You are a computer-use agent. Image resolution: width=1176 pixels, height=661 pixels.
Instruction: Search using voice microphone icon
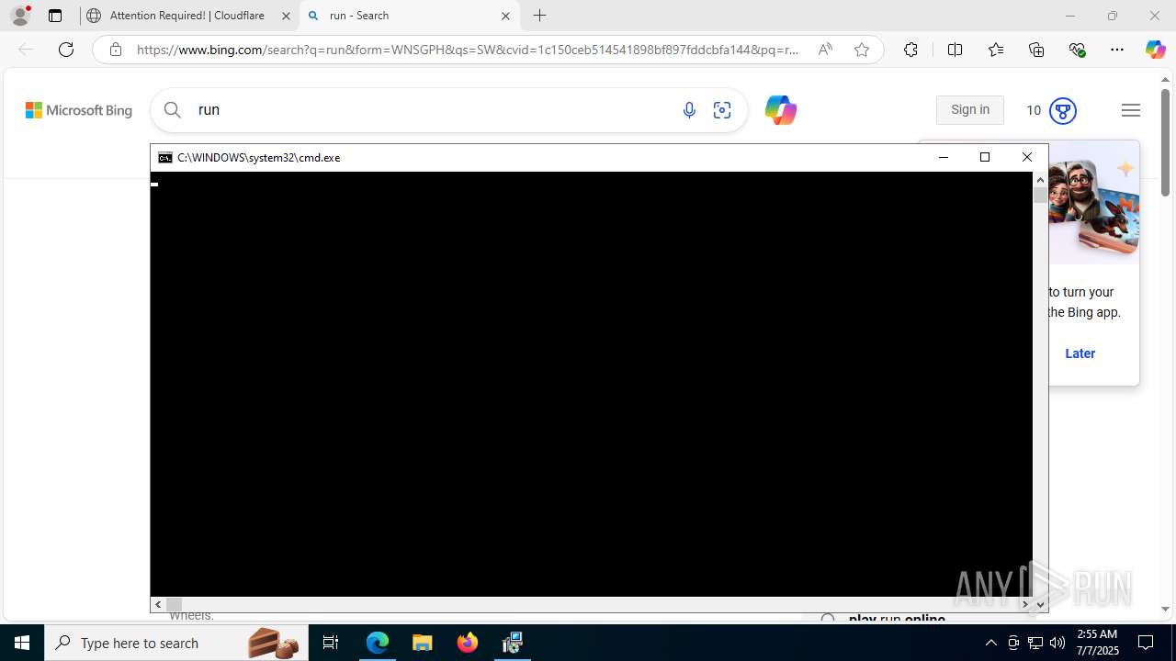coord(689,110)
